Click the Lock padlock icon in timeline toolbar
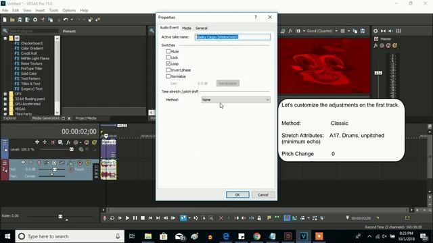Viewport: 433px width, 243px height. click(x=259, y=218)
